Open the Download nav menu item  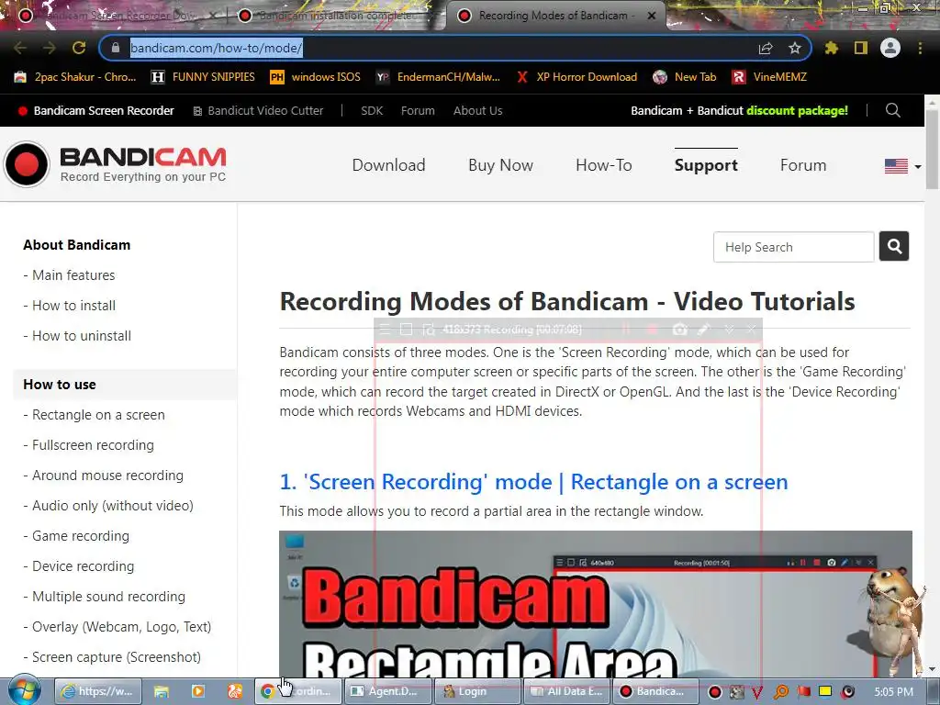tap(388, 165)
